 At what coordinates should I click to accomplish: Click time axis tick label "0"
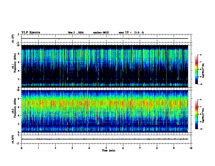pyautogui.click(x=21, y=148)
